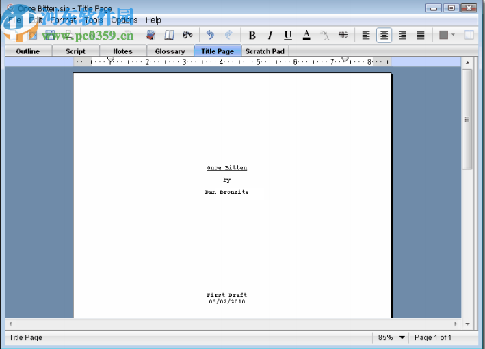
Task: Justify the text
Action: coord(421,36)
